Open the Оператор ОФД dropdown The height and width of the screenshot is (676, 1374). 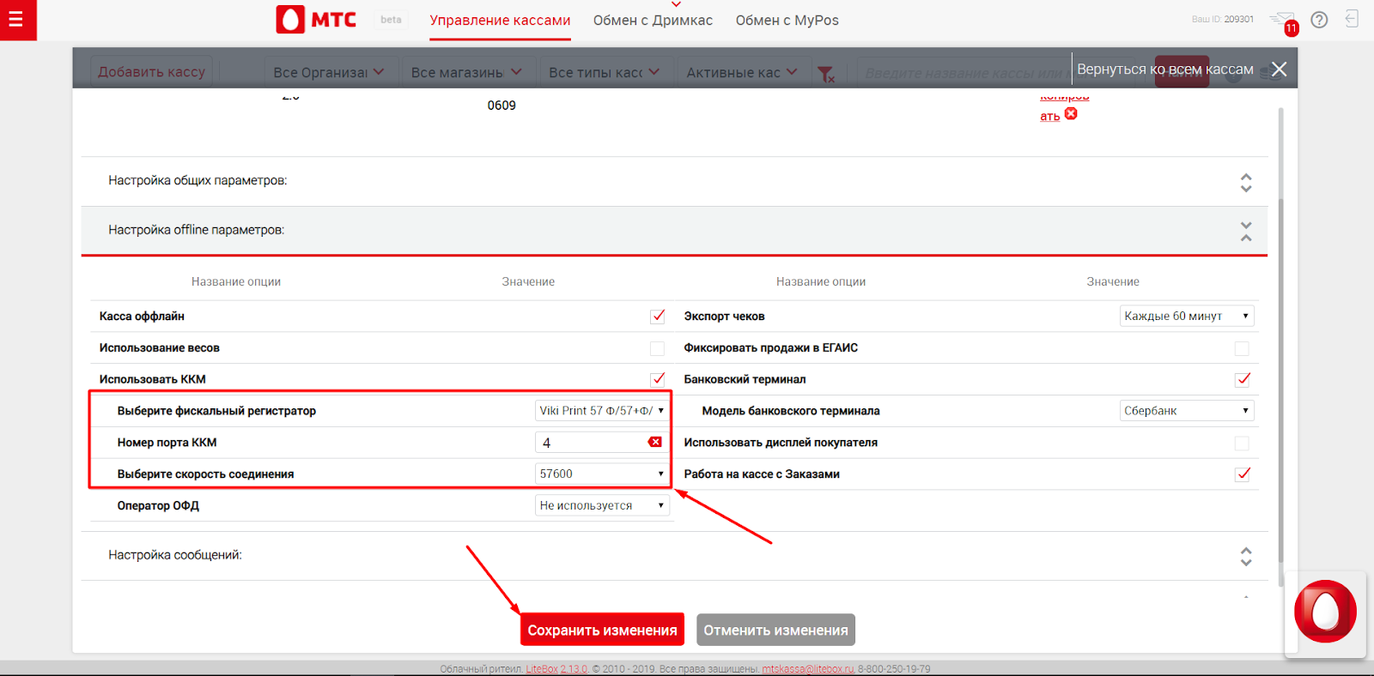pos(602,505)
